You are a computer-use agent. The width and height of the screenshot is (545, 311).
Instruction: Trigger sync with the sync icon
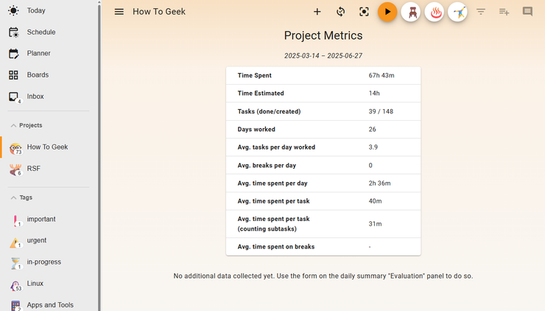pyautogui.click(x=340, y=12)
